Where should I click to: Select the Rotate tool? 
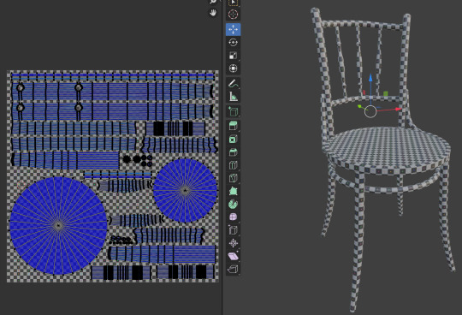233,43
